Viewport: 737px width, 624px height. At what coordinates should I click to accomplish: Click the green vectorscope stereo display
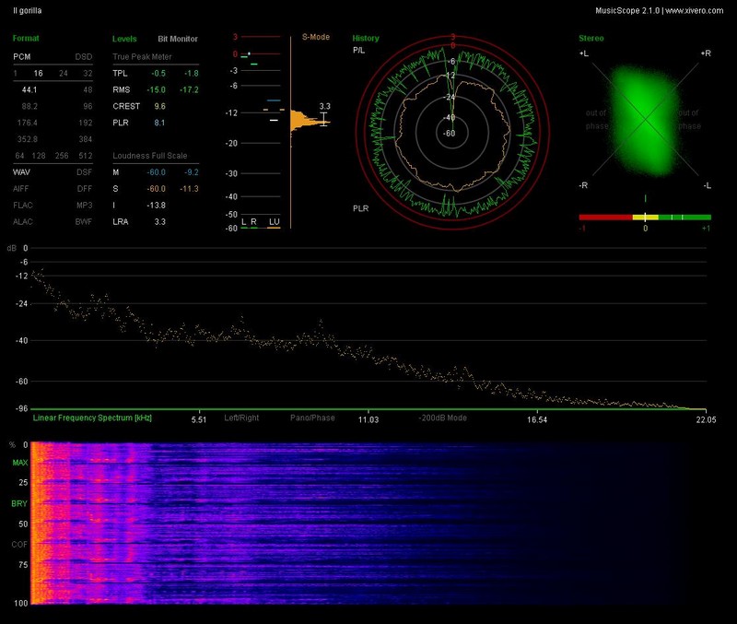pos(645,120)
